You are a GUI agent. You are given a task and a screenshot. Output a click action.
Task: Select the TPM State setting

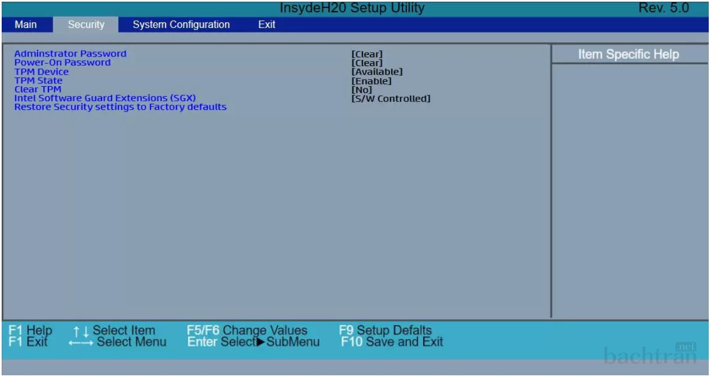38,81
